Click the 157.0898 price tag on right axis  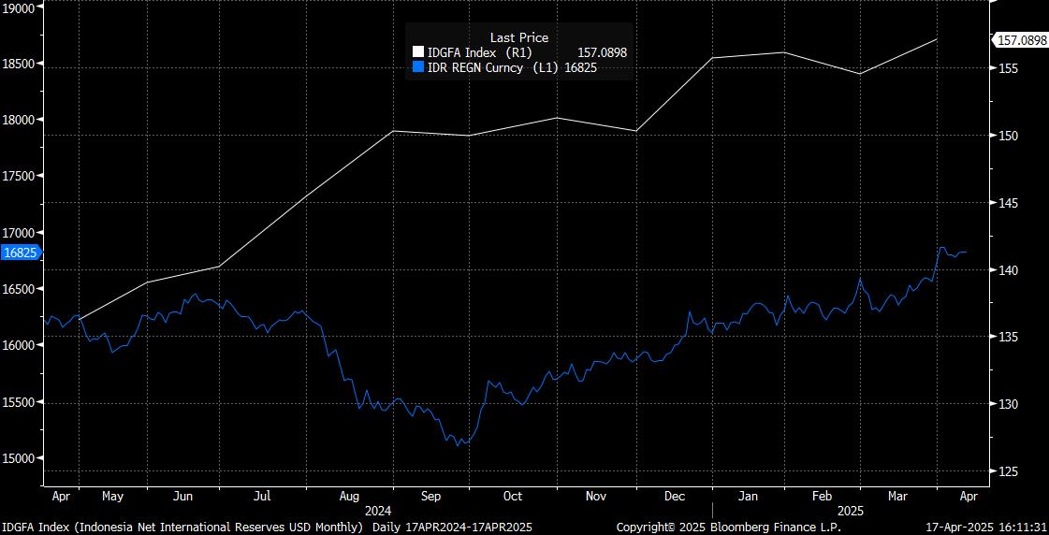pos(1019,40)
